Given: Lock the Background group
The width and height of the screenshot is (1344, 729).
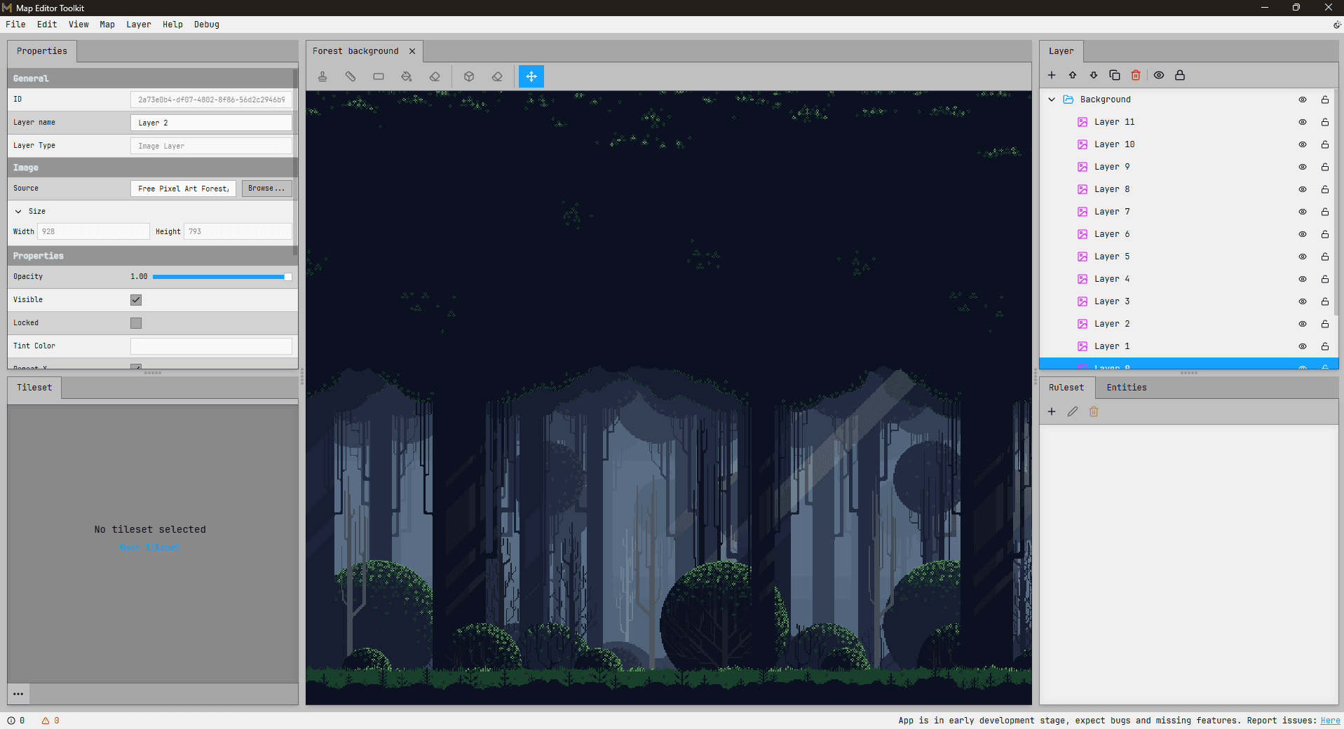Looking at the screenshot, I should point(1325,100).
